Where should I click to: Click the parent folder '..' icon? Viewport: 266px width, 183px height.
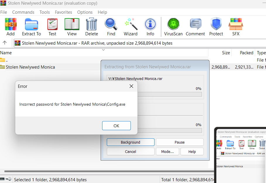click(x=3, y=60)
